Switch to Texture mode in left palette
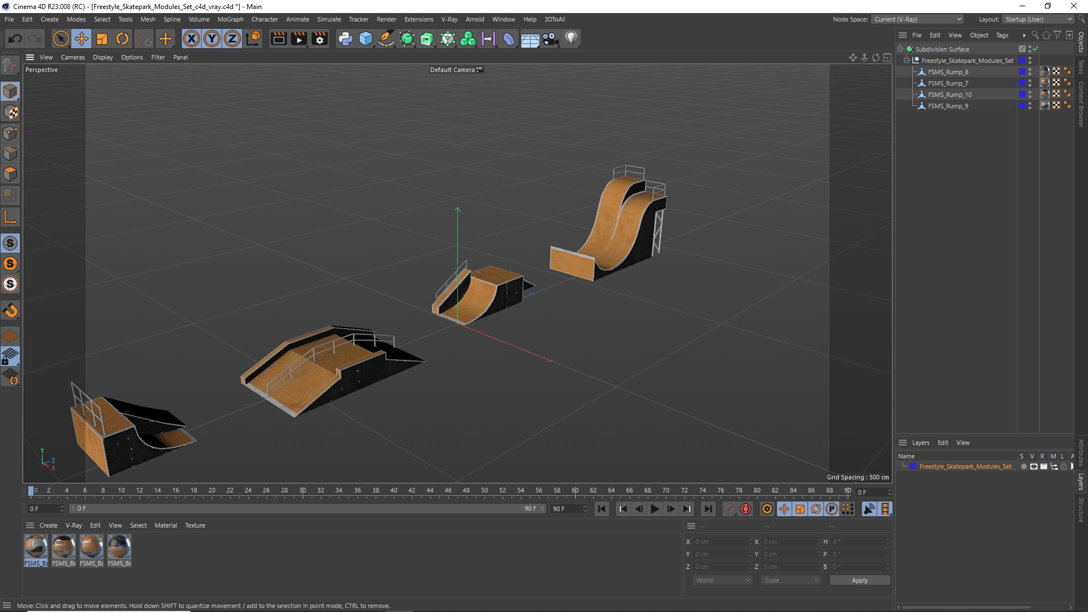The width and height of the screenshot is (1088, 612). 10,112
